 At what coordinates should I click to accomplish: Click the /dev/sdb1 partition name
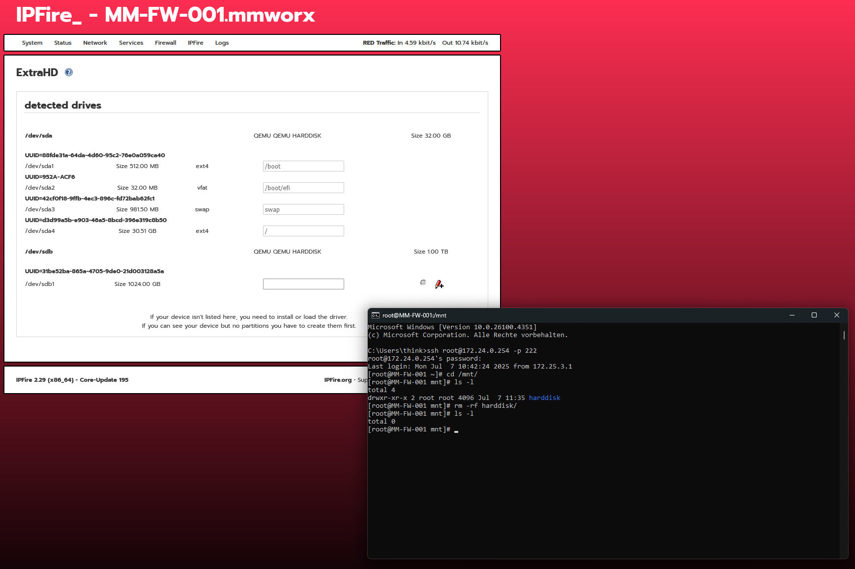pos(40,284)
